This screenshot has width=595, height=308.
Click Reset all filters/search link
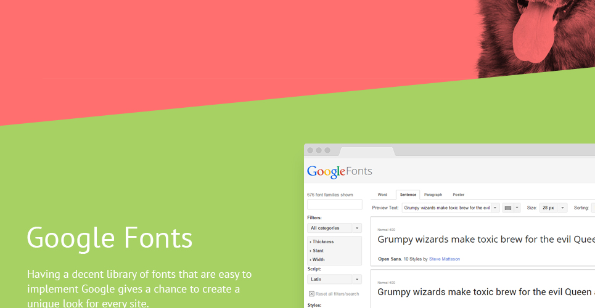click(x=337, y=294)
